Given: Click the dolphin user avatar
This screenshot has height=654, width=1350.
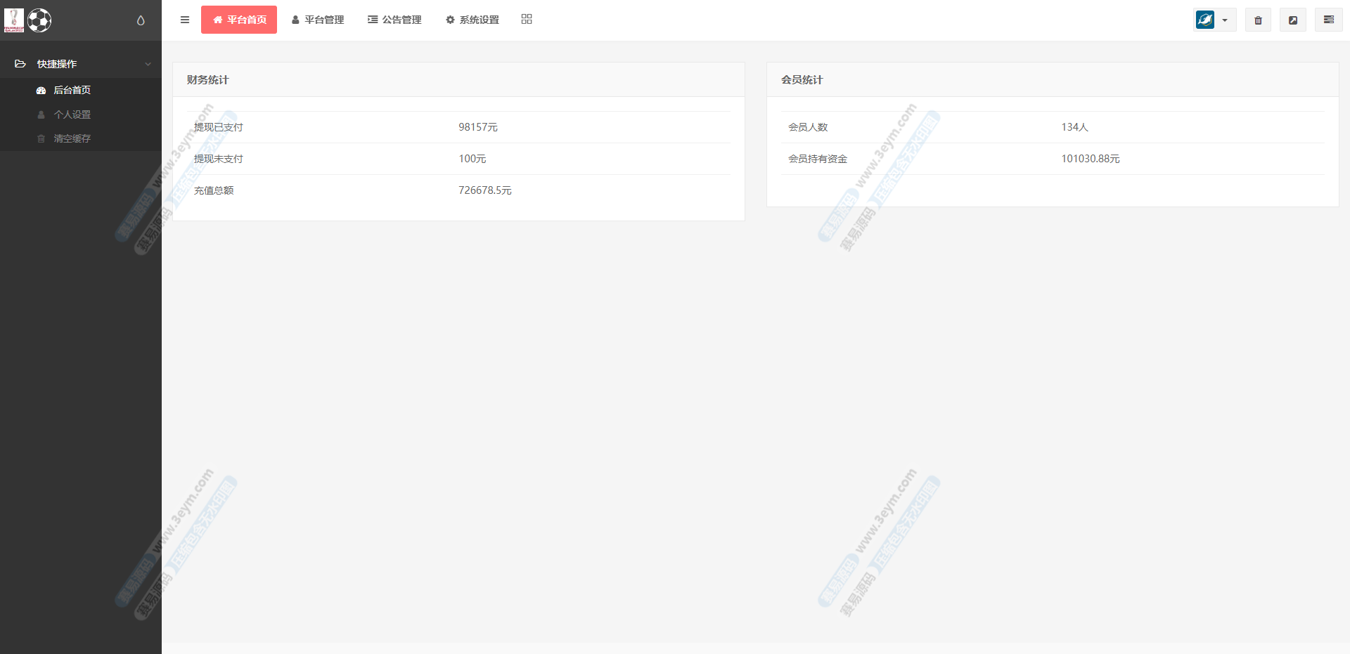Looking at the screenshot, I should click(1205, 20).
